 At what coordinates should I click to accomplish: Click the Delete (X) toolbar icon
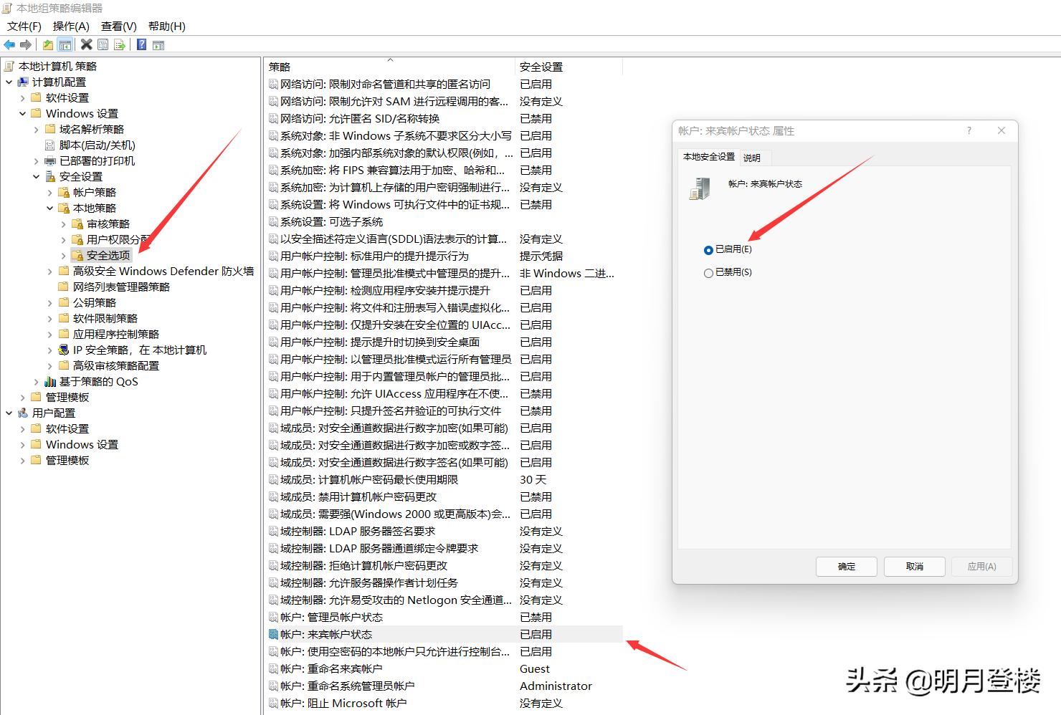pyautogui.click(x=86, y=44)
